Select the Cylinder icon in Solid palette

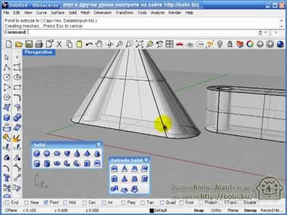[x=37, y=164]
